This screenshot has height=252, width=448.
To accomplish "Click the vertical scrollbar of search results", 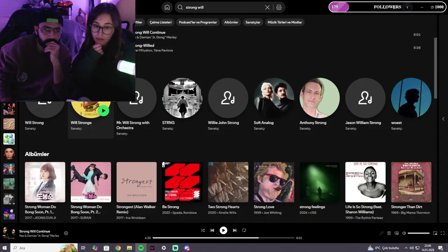I will coord(436,68).
